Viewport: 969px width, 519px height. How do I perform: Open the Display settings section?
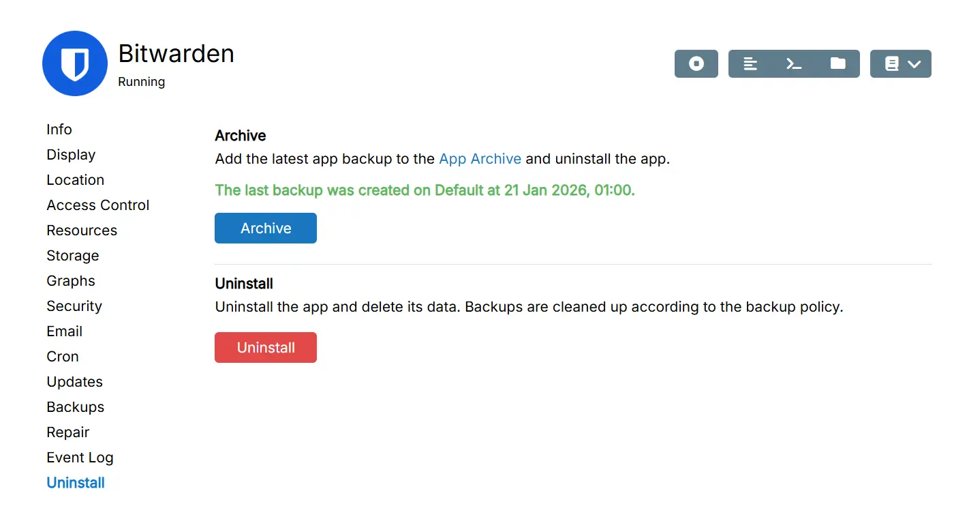click(71, 155)
